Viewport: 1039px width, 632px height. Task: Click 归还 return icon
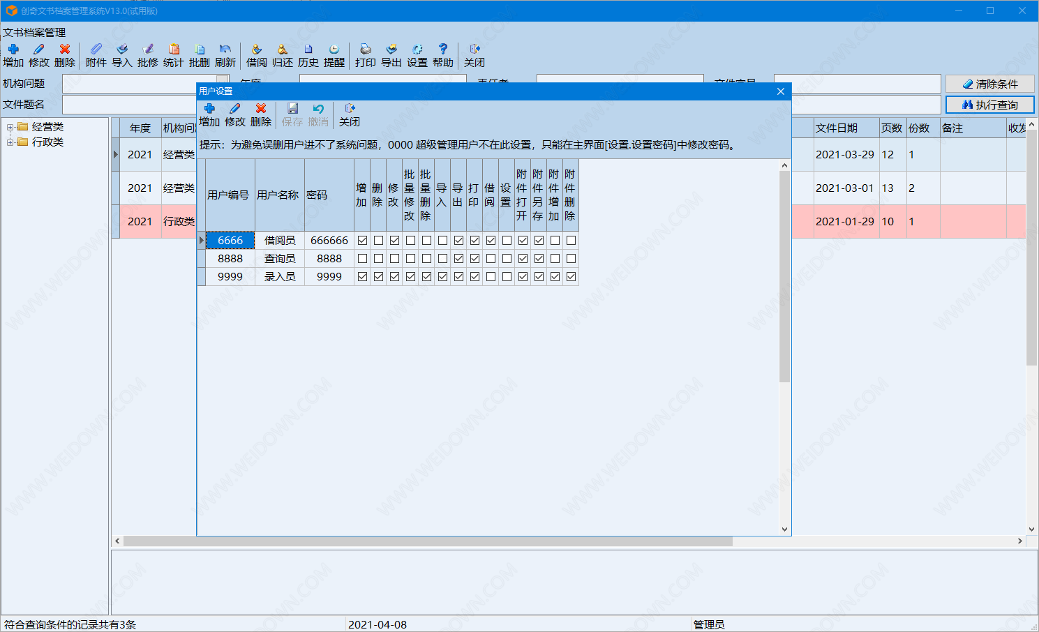point(283,55)
